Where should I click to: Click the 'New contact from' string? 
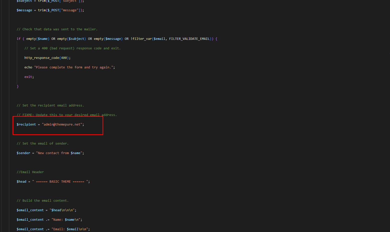click(53, 153)
